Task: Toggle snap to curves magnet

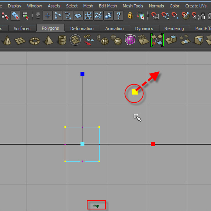Action: click(165, 16)
